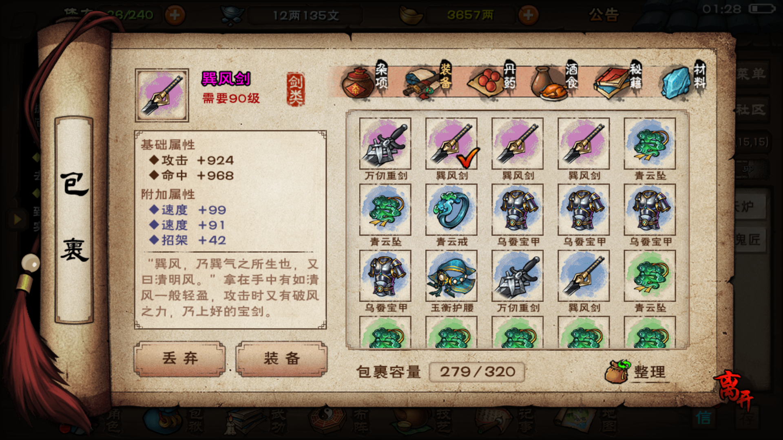Click the large 巽风剑 preview thumbnail

click(162, 95)
